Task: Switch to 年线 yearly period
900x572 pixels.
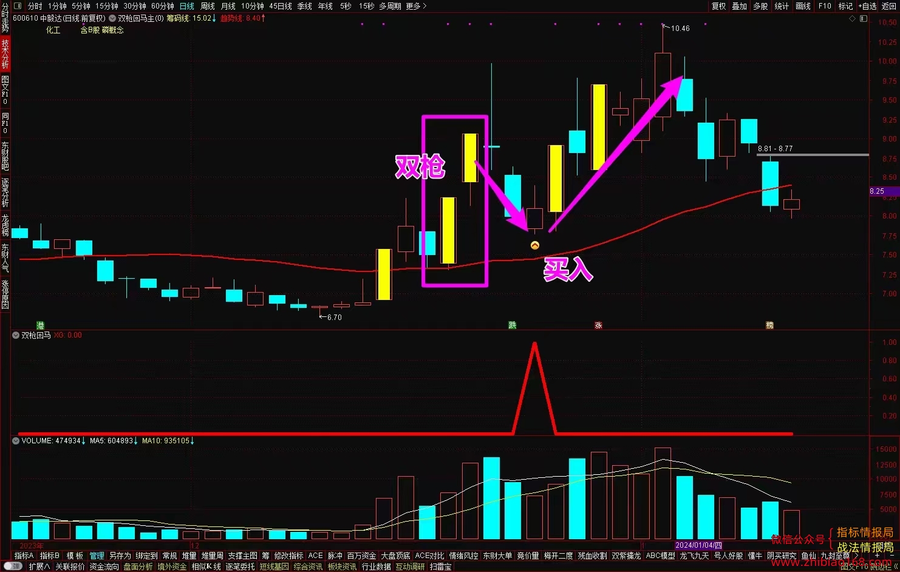Action: point(326,6)
